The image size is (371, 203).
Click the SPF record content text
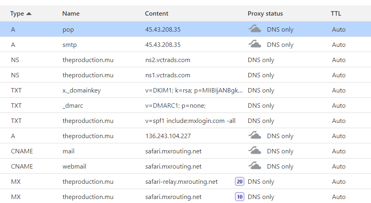(x=190, y=121)
